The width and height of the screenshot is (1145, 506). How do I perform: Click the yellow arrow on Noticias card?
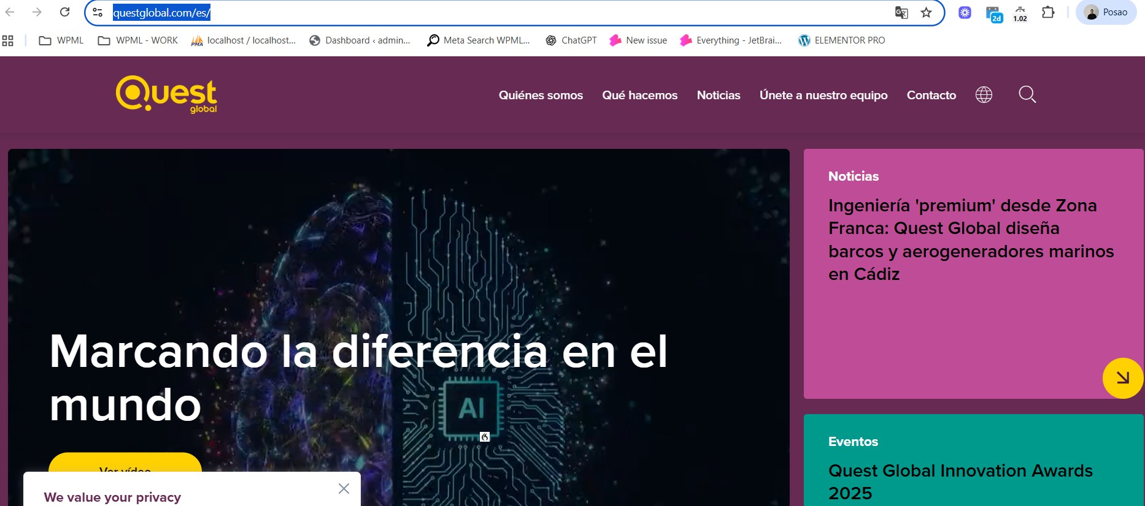pyautogui.click(x=1122, y=378)
